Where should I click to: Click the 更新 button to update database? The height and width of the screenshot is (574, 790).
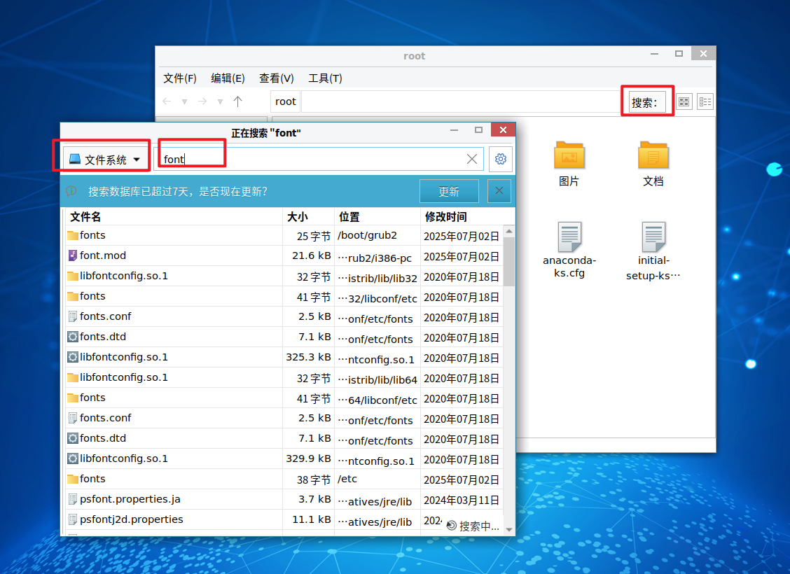[x=449, y=191]
